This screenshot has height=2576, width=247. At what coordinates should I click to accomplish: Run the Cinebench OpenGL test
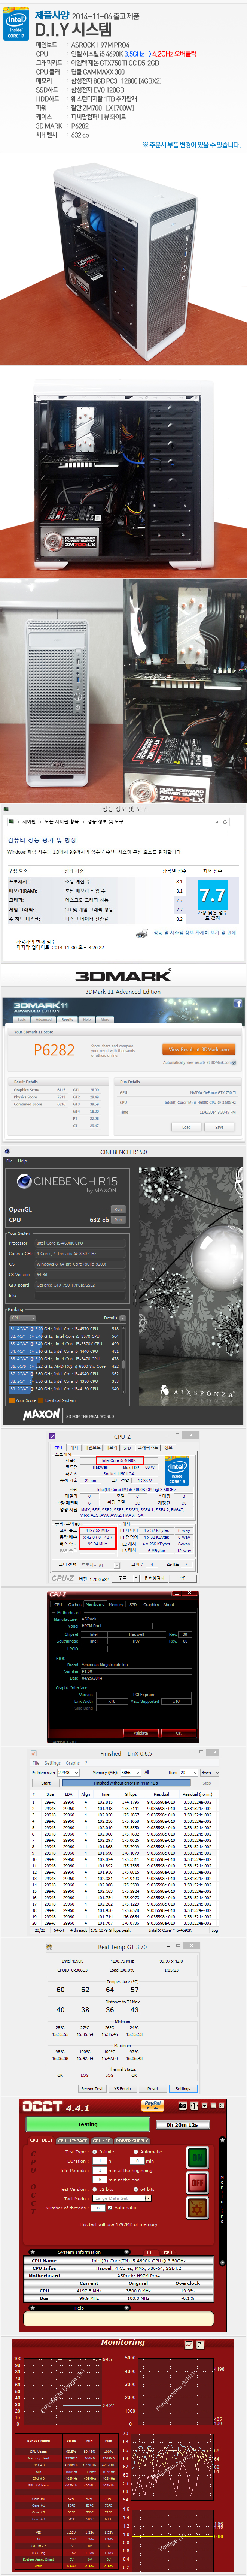pos(118,1209)
